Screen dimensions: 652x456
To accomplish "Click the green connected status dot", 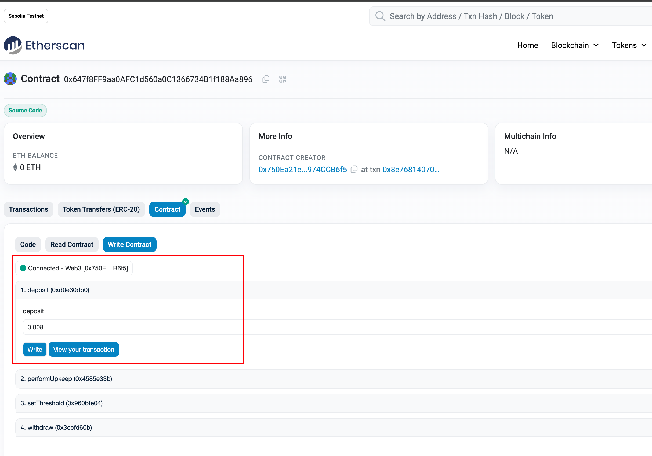I will click(23, 268).
